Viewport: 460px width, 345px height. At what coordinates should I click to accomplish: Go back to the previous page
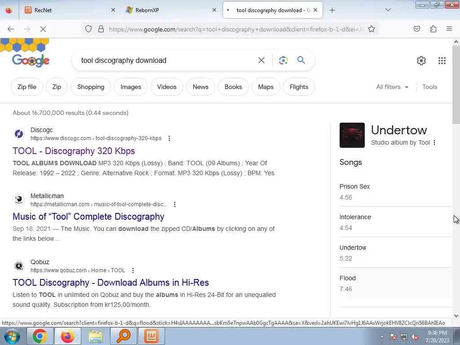click(11, 29)
